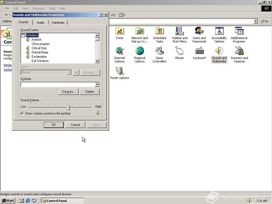Click the volume speaker tray icon

pyautogui.click(x=249, y=201)
